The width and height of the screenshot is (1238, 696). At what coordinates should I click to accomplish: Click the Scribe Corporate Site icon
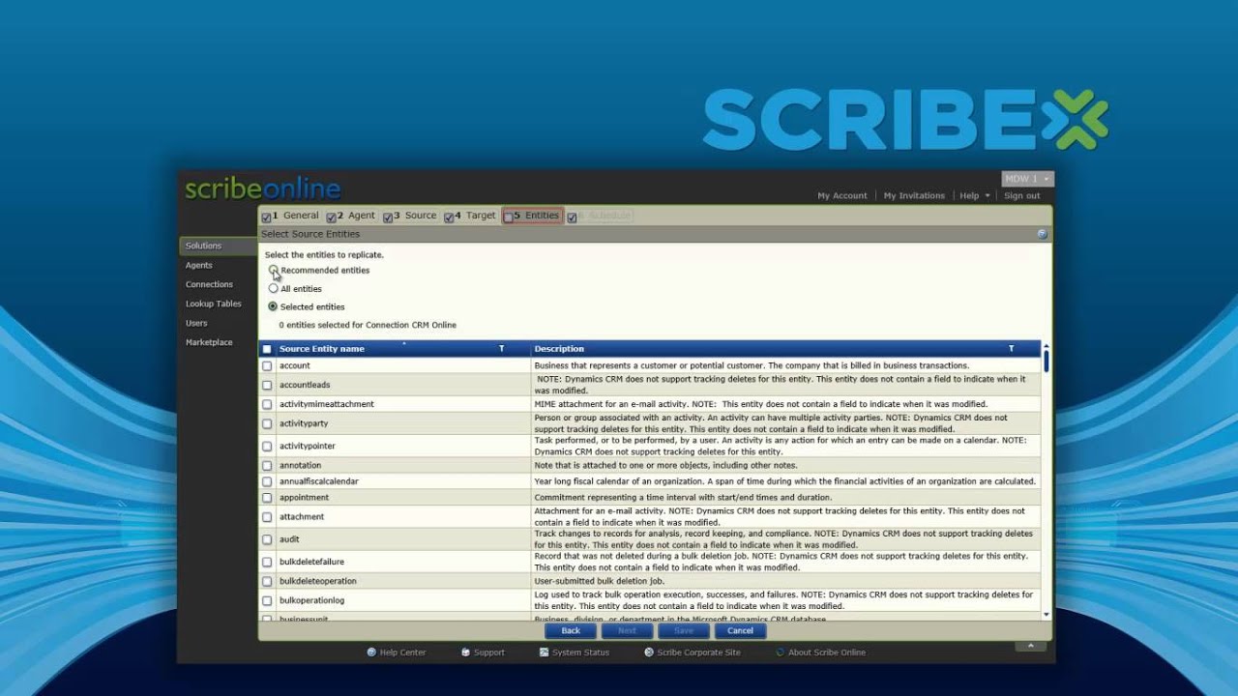(x=649, y=652)
